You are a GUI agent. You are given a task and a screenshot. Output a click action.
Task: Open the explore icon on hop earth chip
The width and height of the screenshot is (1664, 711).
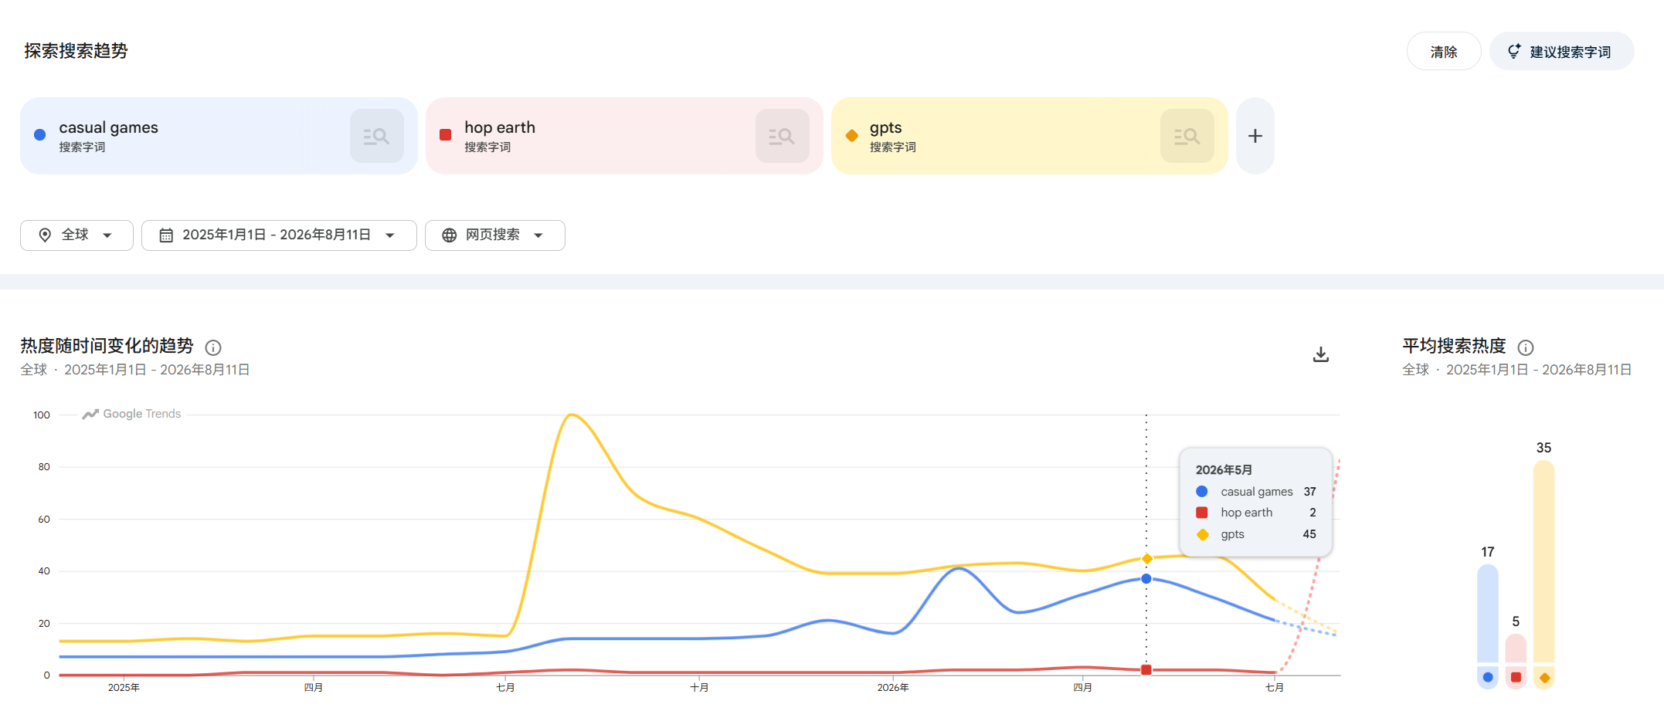[x=783, y=136]
